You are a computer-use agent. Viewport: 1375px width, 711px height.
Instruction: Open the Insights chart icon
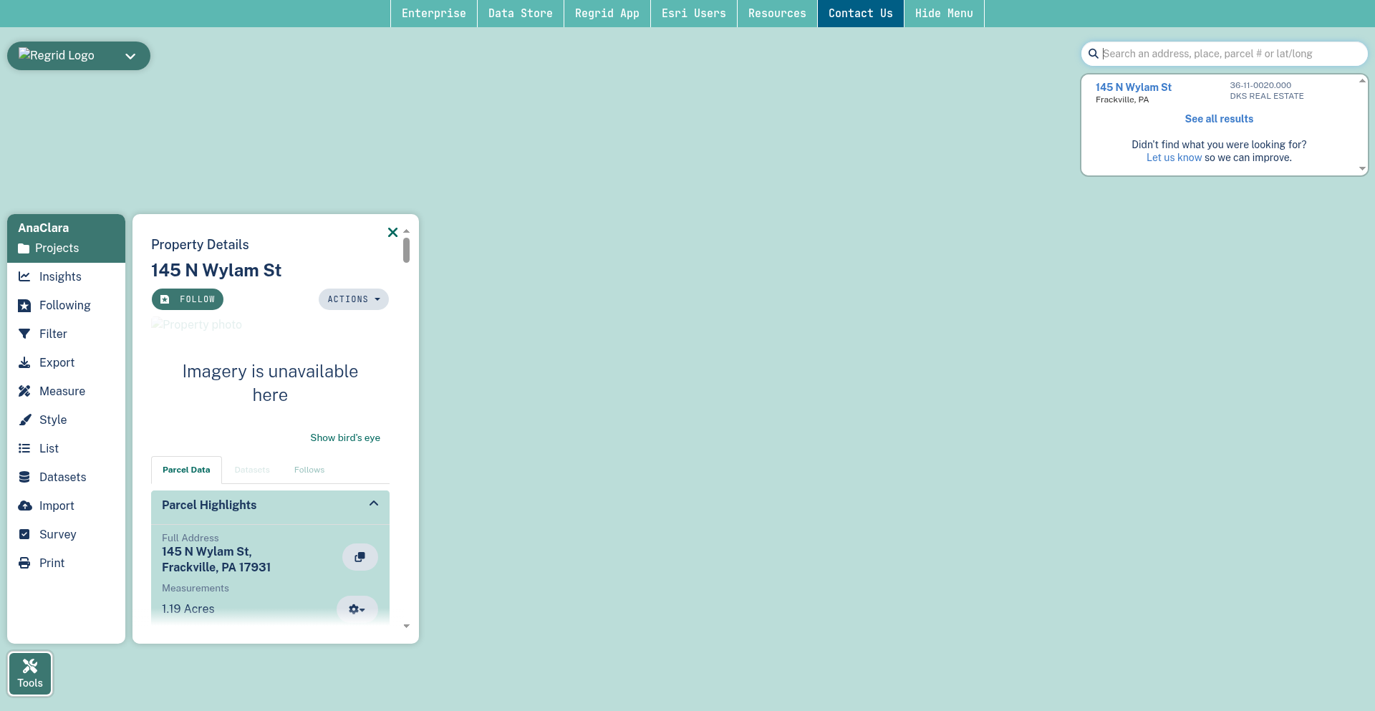[x=24, y=276]
